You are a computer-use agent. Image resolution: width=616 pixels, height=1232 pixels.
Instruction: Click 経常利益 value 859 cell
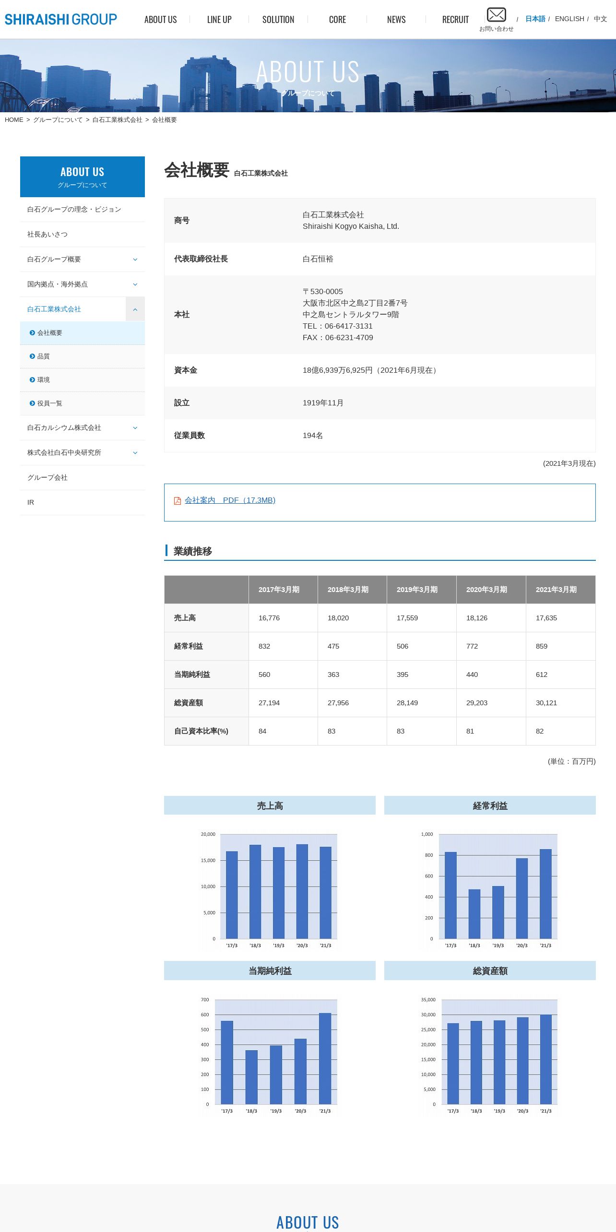560,646
